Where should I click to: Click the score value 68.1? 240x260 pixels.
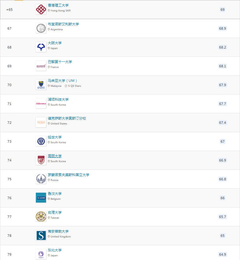click(x=222, y=66)
